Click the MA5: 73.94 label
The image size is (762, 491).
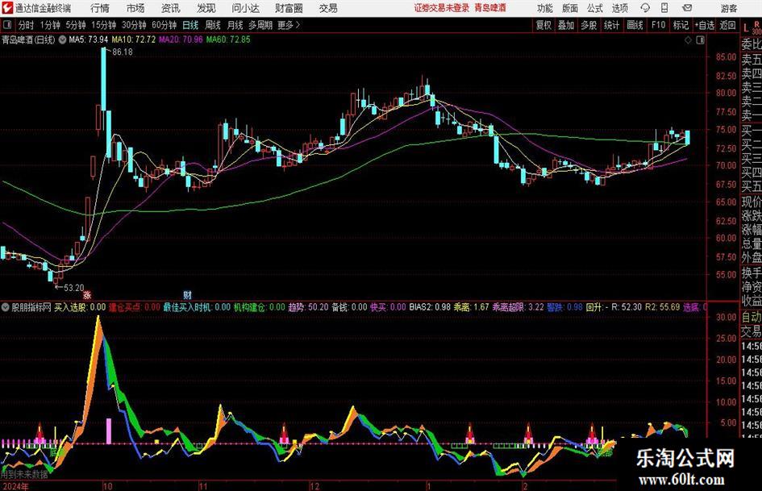(x=89, y=40)
